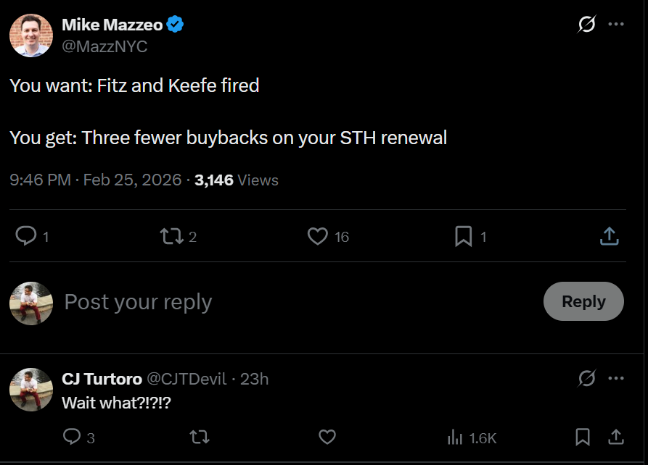The image size is (648, 465).
Task: Open the 9:46 PM Feb 25, 2026 timestamp
Action: point(95,180)
